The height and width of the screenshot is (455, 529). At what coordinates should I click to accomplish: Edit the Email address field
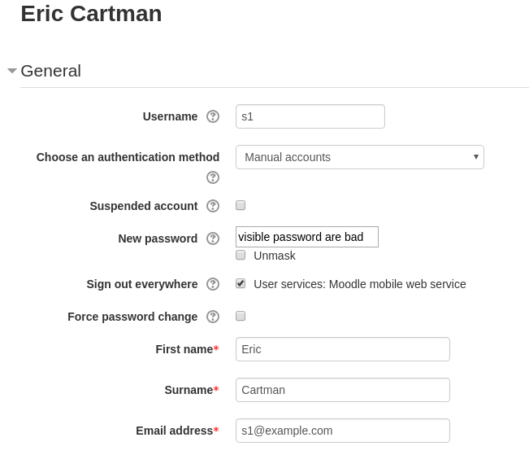pos(343,431)
